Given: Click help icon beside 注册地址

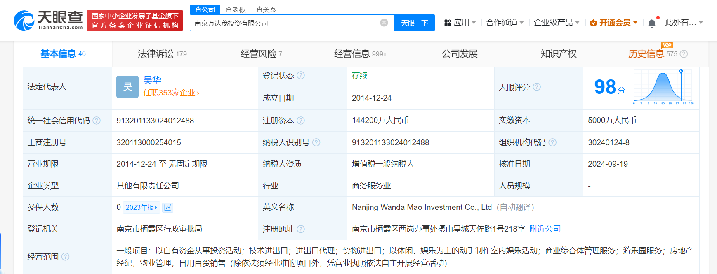Looking at the screenshot, I should [x=301, y=229].
